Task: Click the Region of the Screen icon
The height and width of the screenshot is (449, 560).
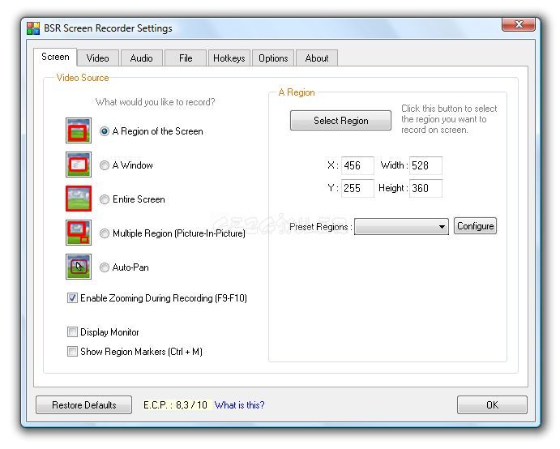Action: tap(79, 130)
